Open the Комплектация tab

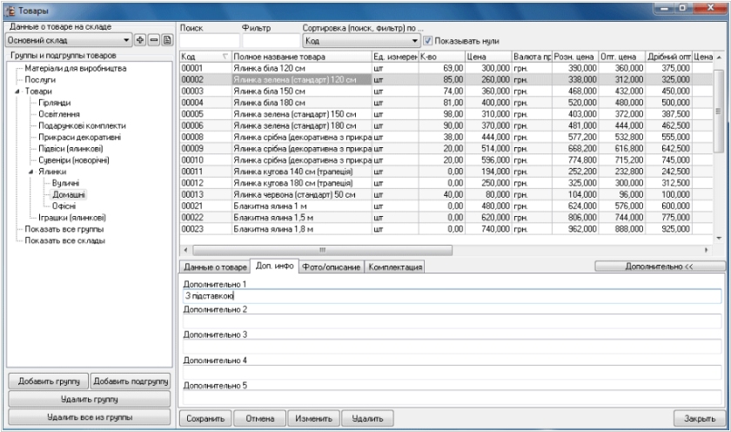click(x=395, y=267)
